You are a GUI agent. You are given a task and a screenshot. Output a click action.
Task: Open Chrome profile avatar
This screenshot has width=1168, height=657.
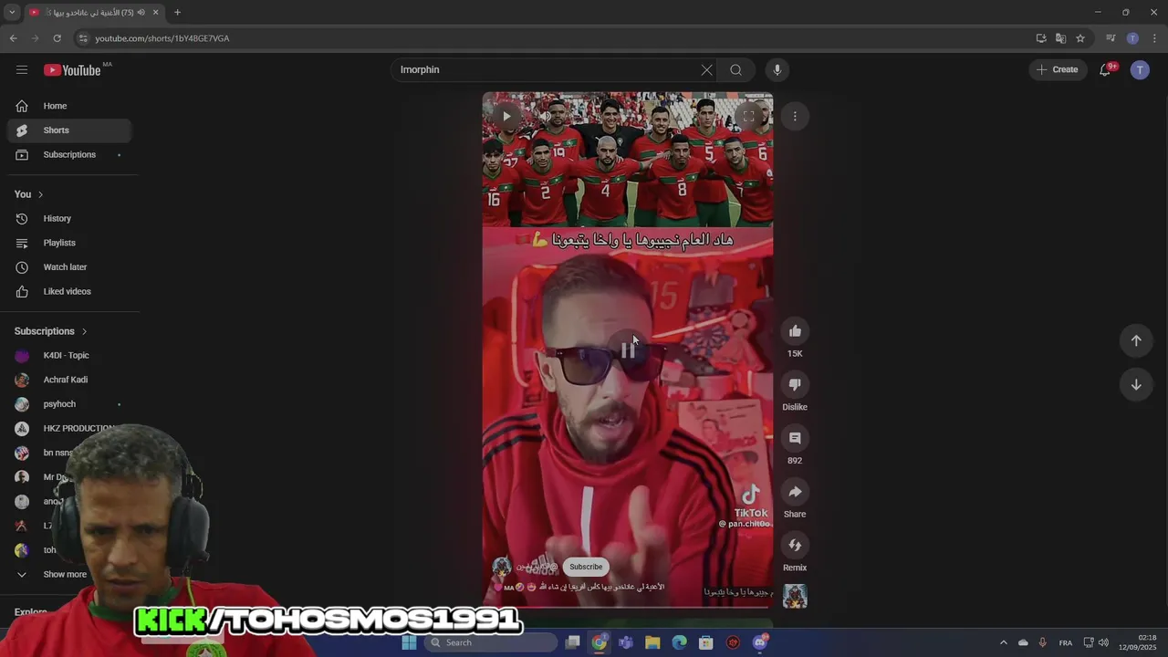[x=1132, y=38]
